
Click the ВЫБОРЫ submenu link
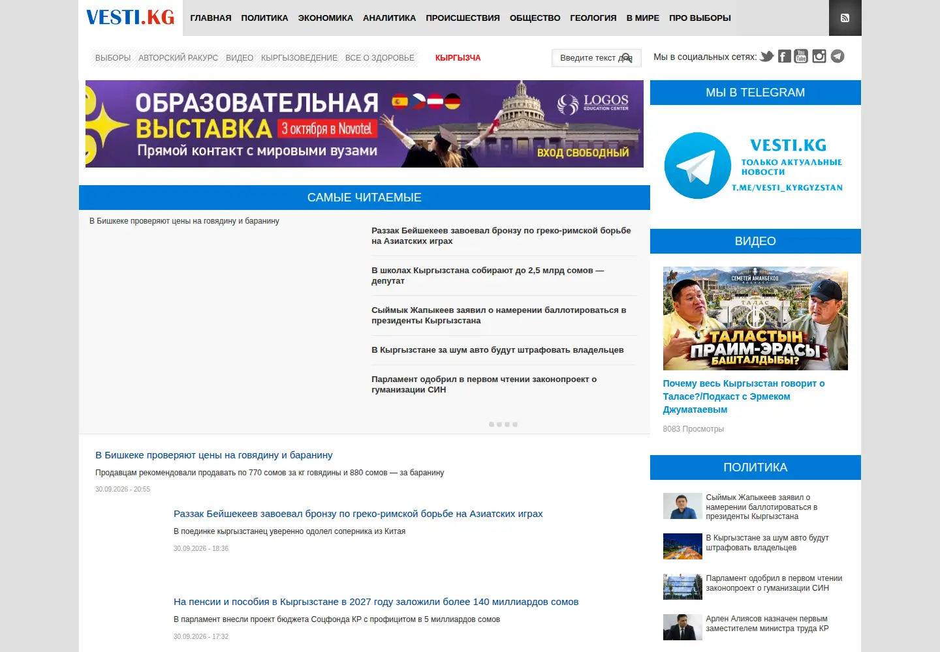pyautogui.click(x=113, y=58)
